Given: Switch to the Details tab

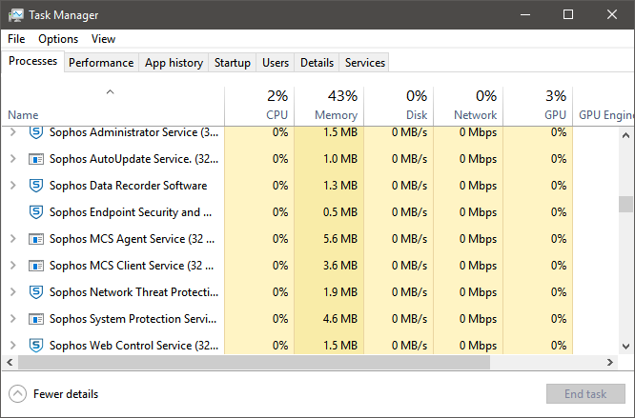Looking at the screenshot, I should (x=317, y=63).
